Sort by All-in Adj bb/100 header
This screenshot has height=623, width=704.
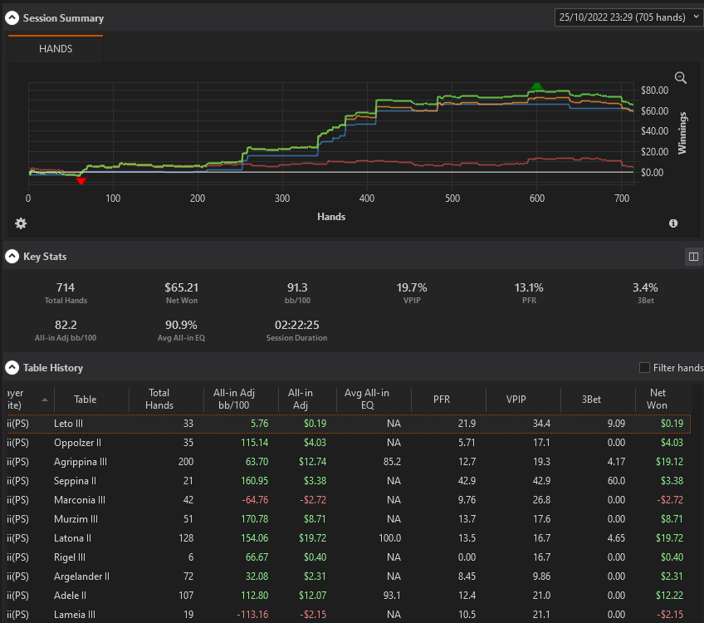233,399
